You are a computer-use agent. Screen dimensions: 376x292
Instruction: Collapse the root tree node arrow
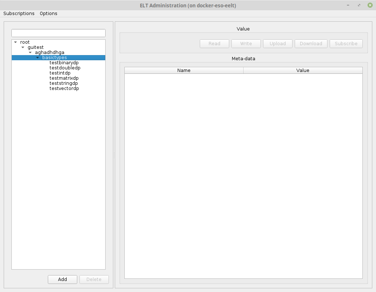[15, 42]
